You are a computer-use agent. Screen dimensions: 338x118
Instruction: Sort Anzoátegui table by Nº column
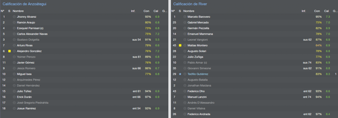coord(2,11)
